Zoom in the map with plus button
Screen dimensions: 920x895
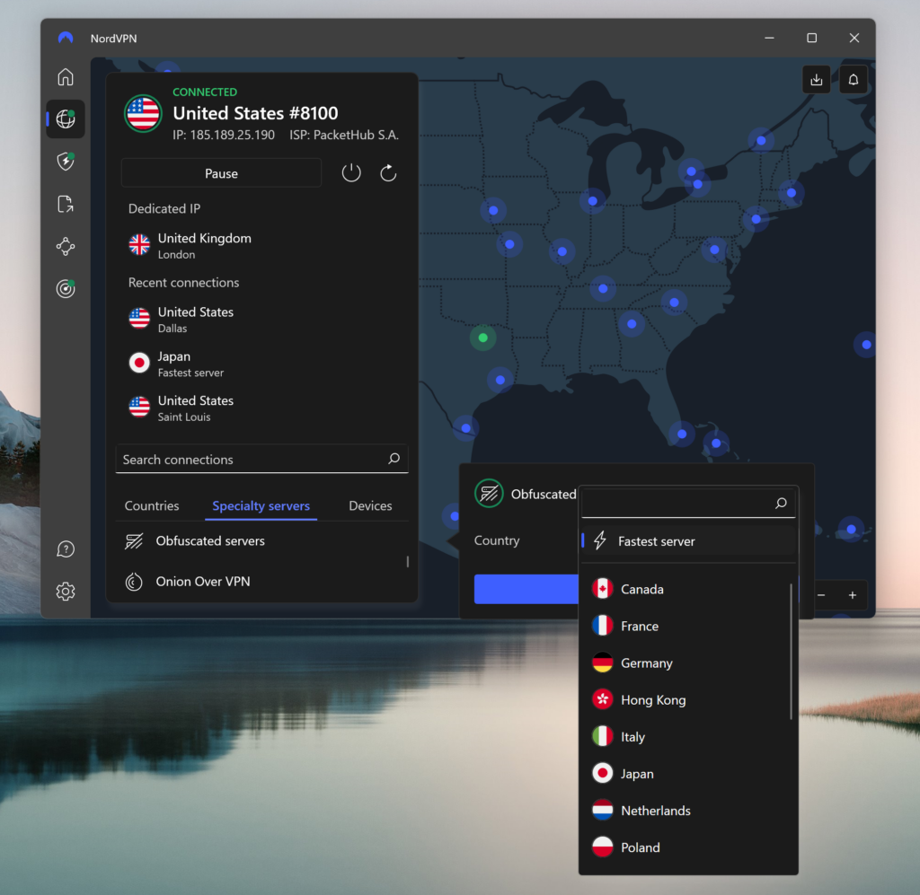tap(852, 595)
